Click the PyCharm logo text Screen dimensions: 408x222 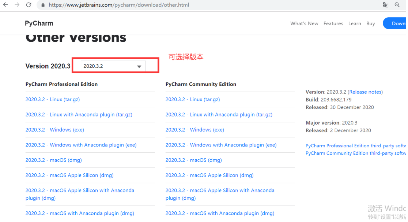click(39, 23)
